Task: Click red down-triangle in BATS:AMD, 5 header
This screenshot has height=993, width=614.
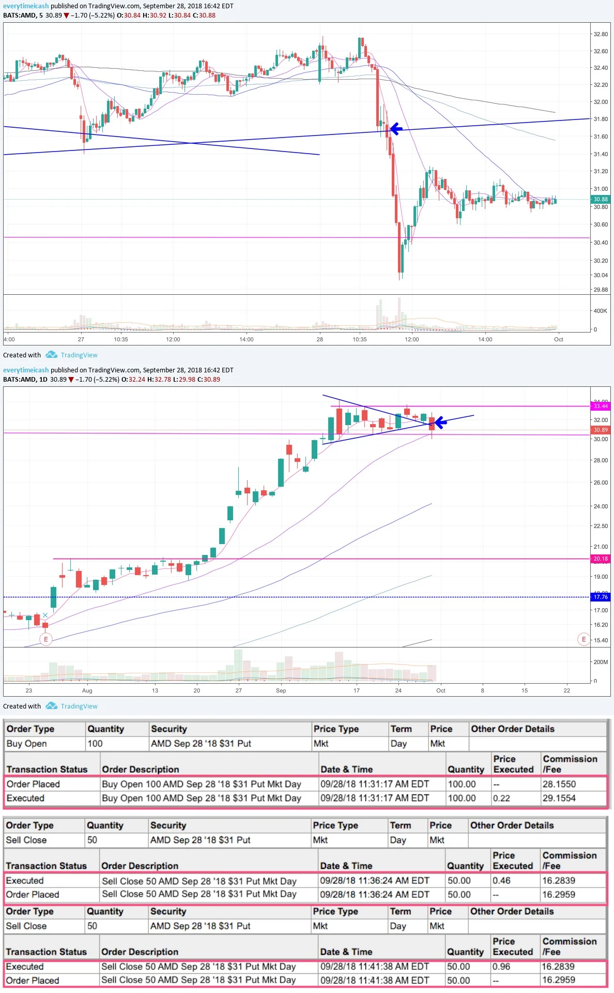Action: 66,16
